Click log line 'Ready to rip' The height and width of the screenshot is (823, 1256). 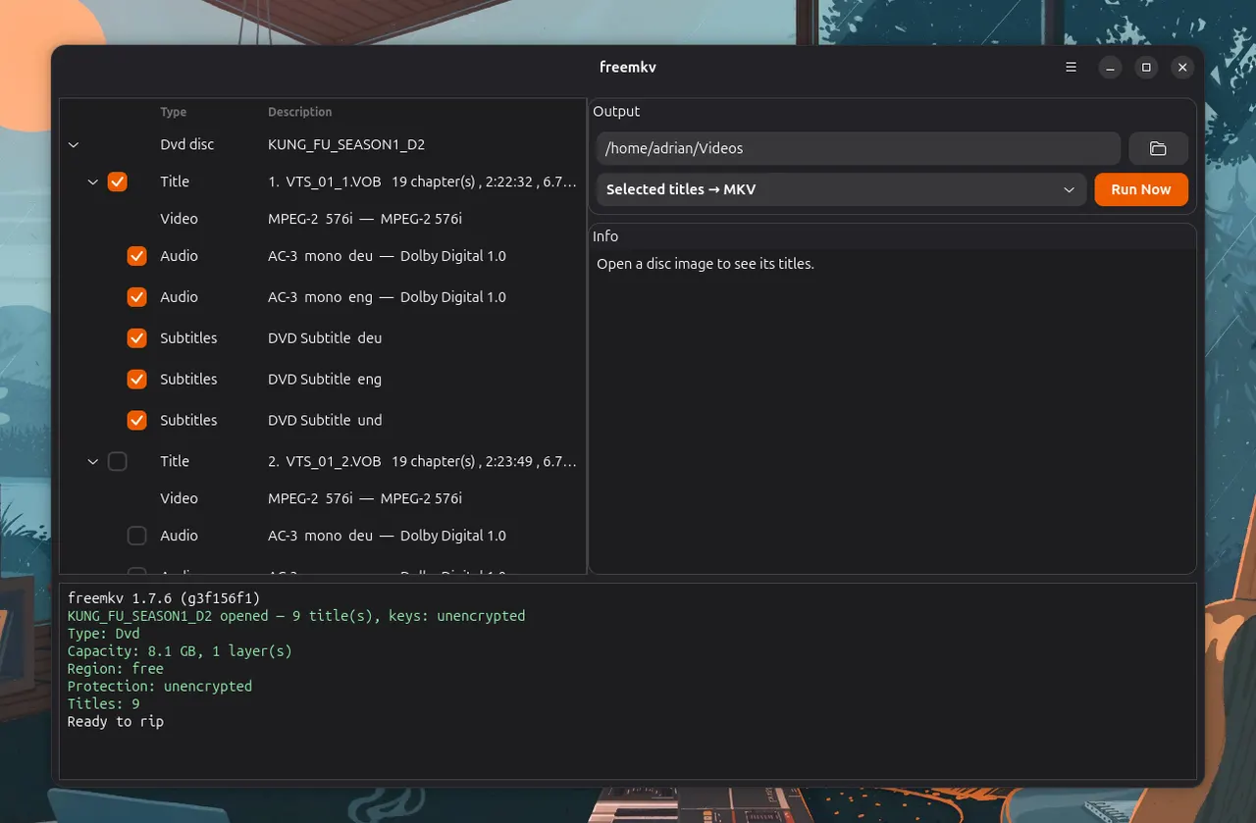coord(116,722)
